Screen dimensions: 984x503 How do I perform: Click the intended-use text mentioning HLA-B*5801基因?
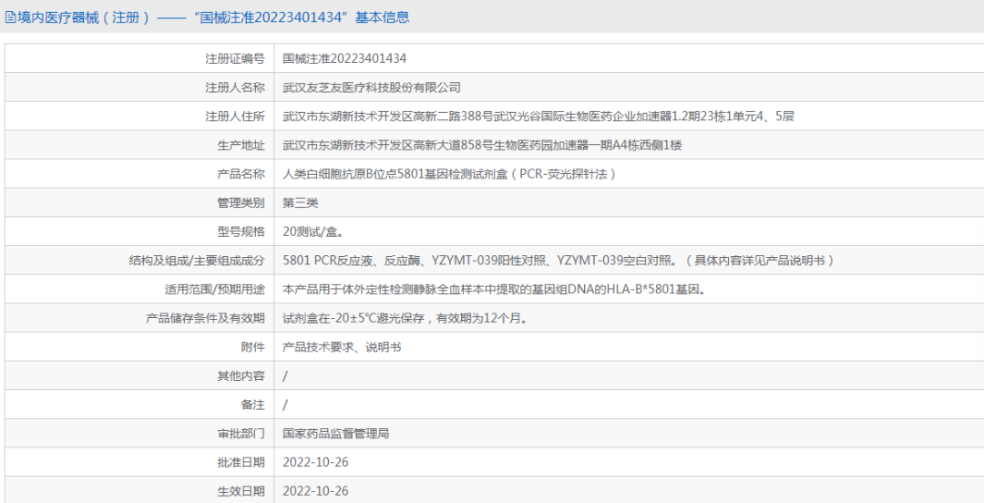pos(495,290)
